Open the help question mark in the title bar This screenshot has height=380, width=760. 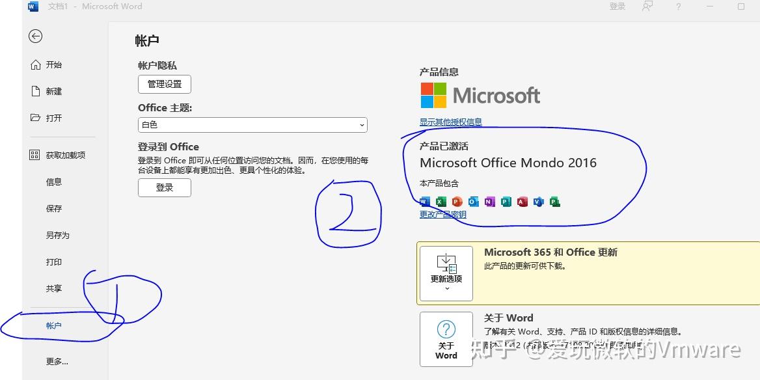(x=679, y=7)
